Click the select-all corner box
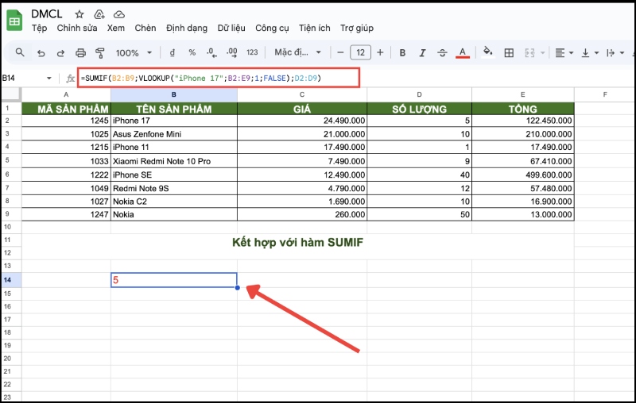636x403 pixels. [11, 94]
